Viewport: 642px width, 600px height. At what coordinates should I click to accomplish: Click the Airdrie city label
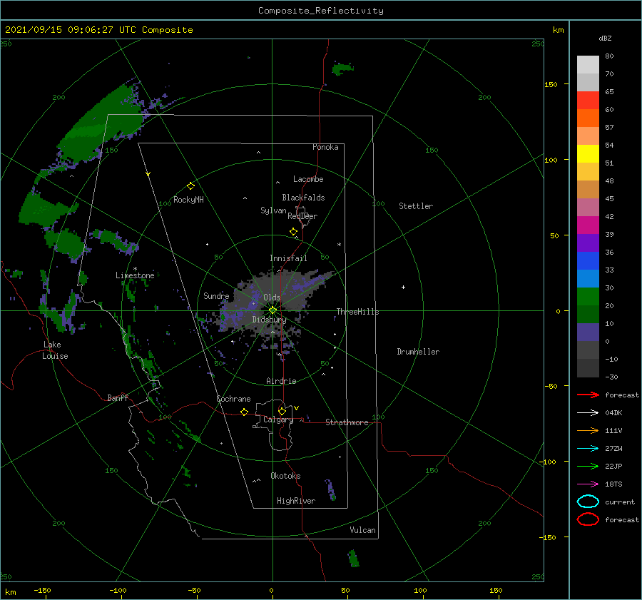tap(281, 381)
